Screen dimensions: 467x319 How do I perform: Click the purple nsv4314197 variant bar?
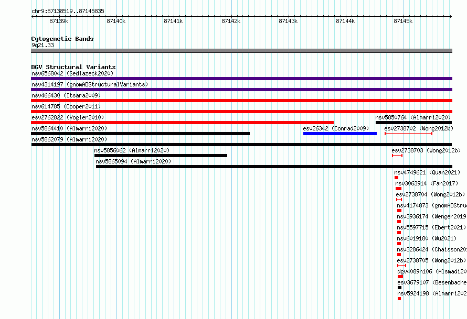241,90
